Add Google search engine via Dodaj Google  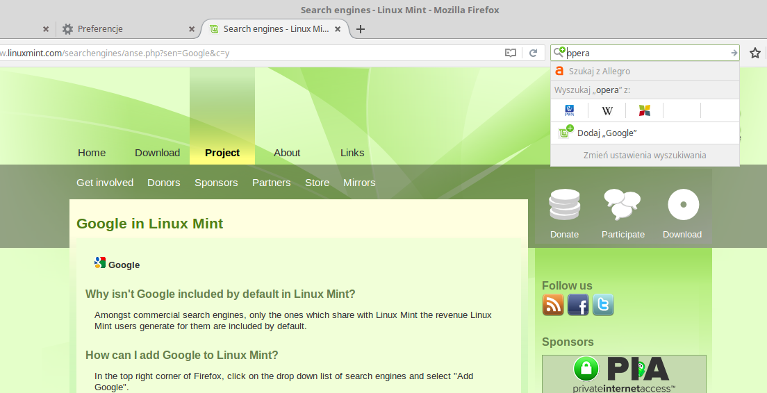pos(645,133)
